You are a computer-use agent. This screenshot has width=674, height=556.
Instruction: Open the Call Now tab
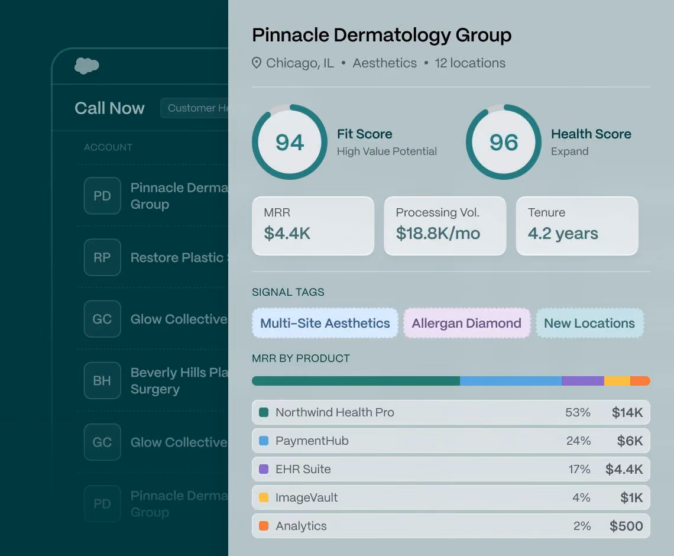[x=109, y=108]
